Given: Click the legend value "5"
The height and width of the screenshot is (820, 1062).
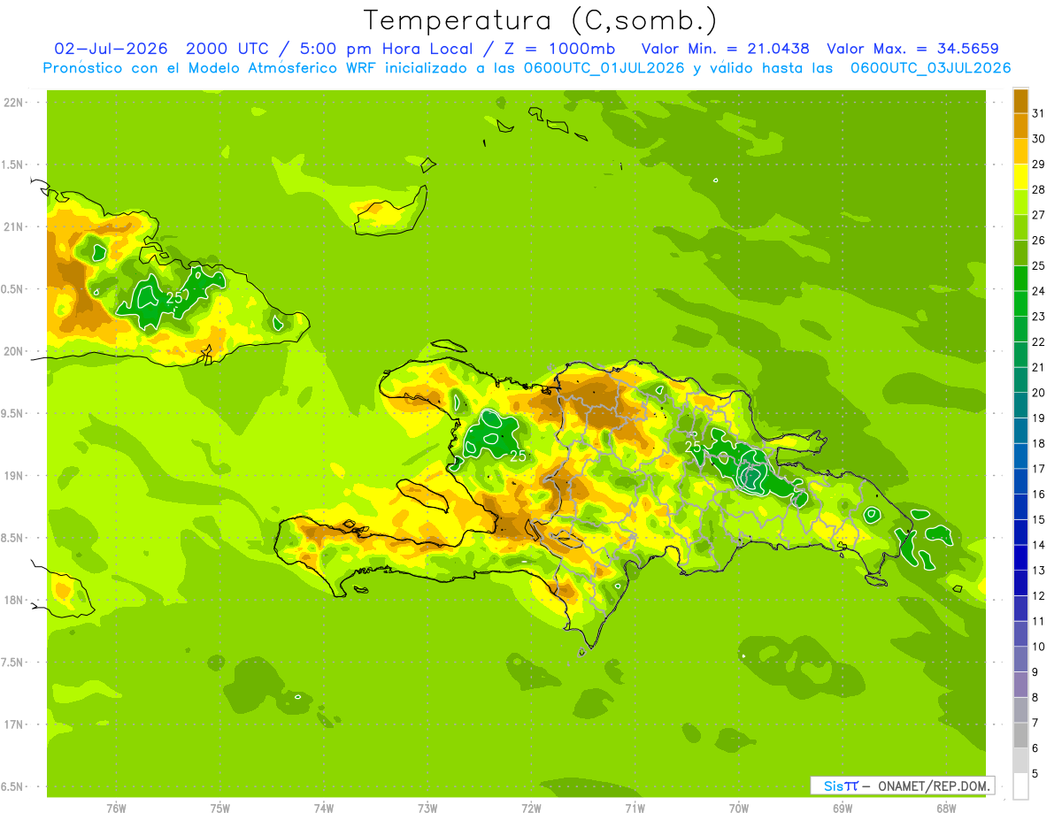Looking at the screenshot, I should (x=1035, y=774).
